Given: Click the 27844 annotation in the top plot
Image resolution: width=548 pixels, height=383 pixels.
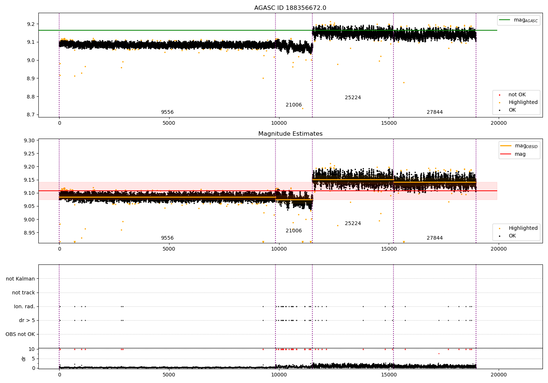Looking at the screenshot, I should (x=435, y=112).
